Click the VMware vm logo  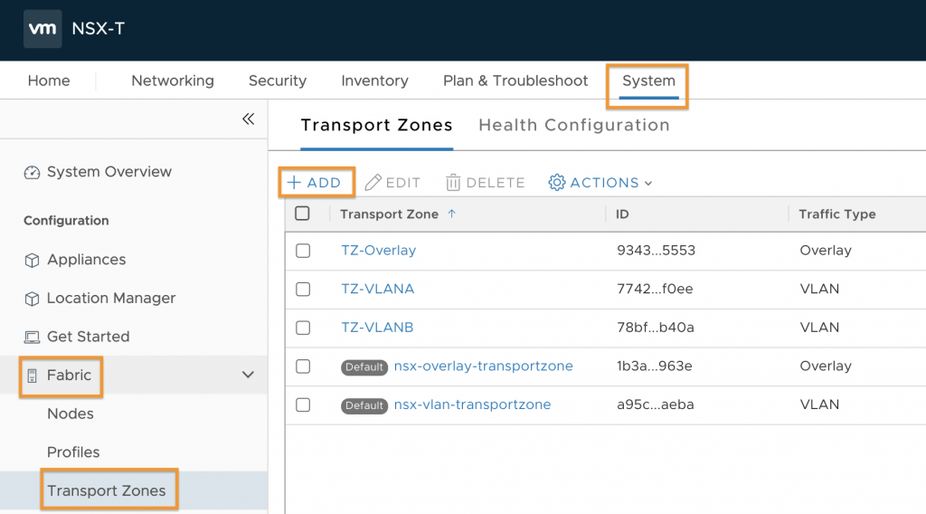pyautogui.click(x=43, y=28)
